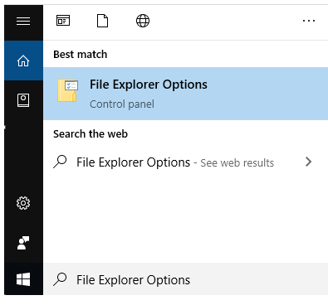Click magnifier icon beside web search suggestion
328x305 pixels.
pos(60,162)
